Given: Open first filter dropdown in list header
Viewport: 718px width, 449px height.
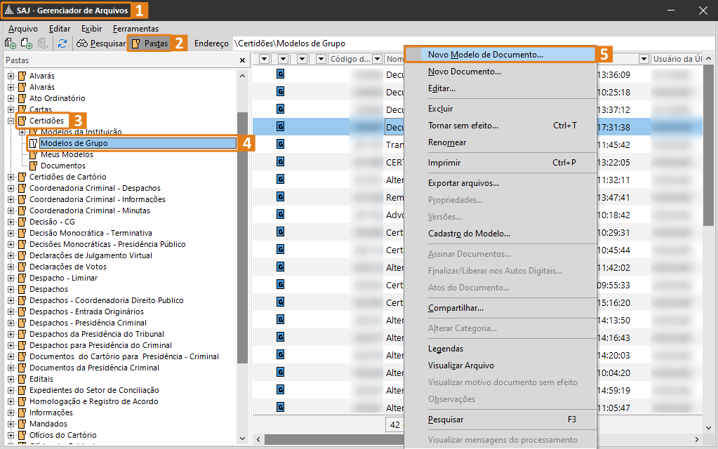Looking at the screenshot, I should 264,59.
